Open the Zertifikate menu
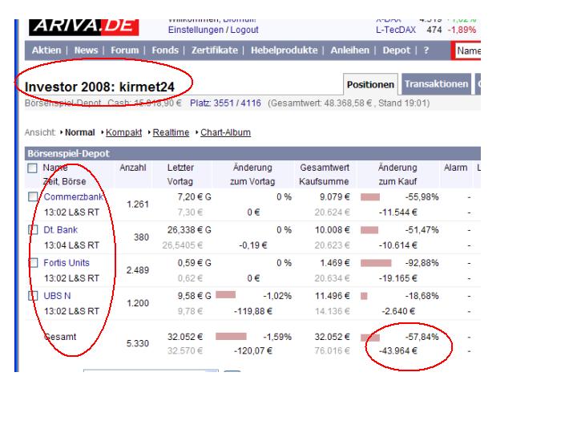Screen dimensions: 577x433 click(215, 51)
